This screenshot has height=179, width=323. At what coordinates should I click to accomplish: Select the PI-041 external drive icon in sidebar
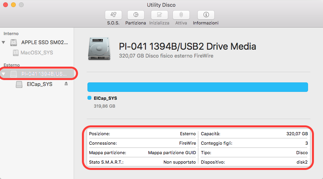pyautogui.click(x=14, y=74)
